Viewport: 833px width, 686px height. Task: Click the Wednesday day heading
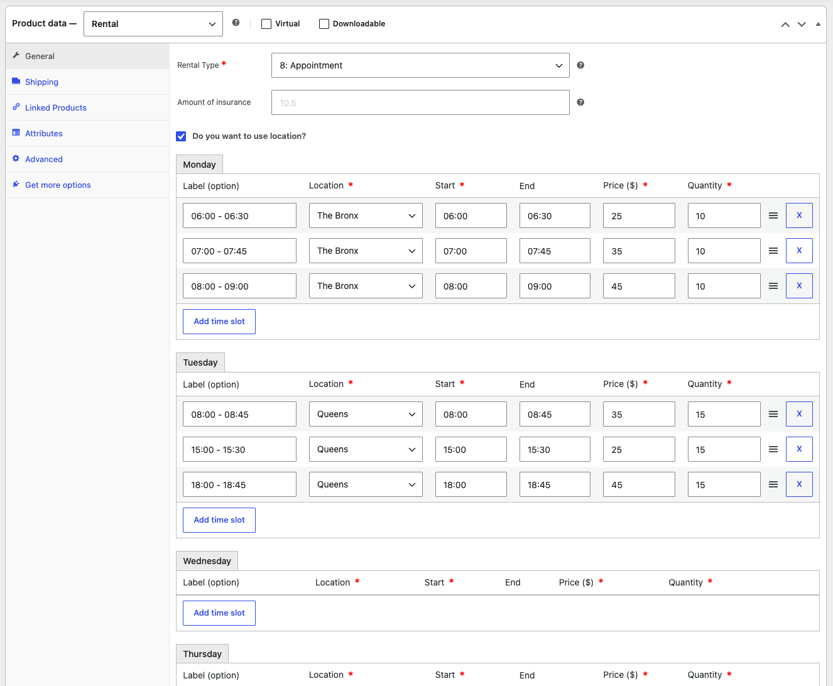tap(207, 561)
